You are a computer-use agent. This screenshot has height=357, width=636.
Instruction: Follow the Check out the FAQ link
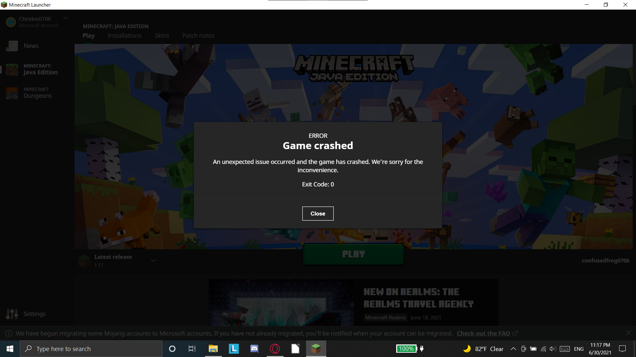483,333
